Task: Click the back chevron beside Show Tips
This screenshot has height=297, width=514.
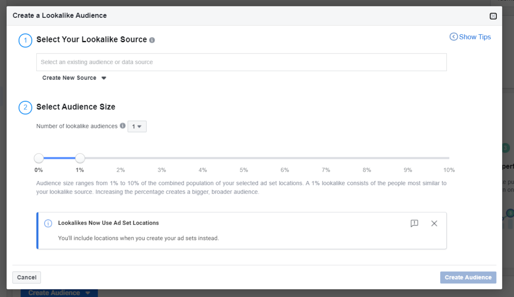Action: pos(453,37)
